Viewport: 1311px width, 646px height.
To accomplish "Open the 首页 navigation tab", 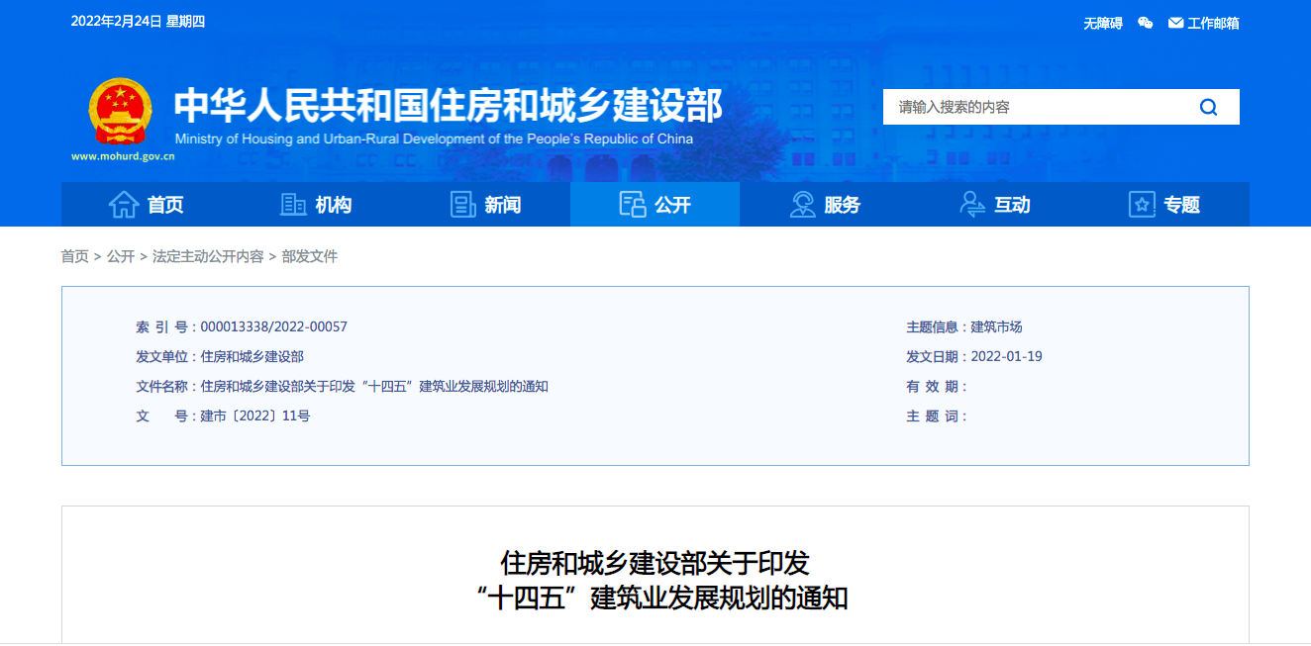I will (146, 204).
